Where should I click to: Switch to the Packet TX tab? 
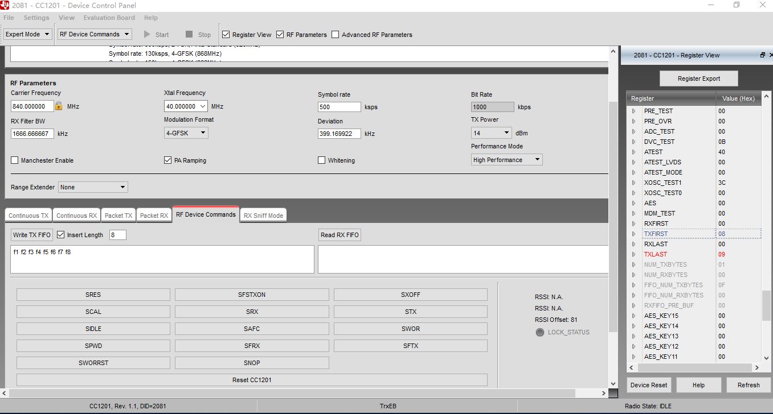coord(118,216)
